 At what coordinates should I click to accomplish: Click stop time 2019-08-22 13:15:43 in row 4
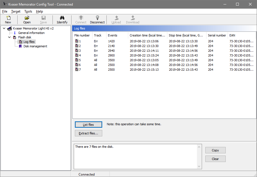(183, 55)
